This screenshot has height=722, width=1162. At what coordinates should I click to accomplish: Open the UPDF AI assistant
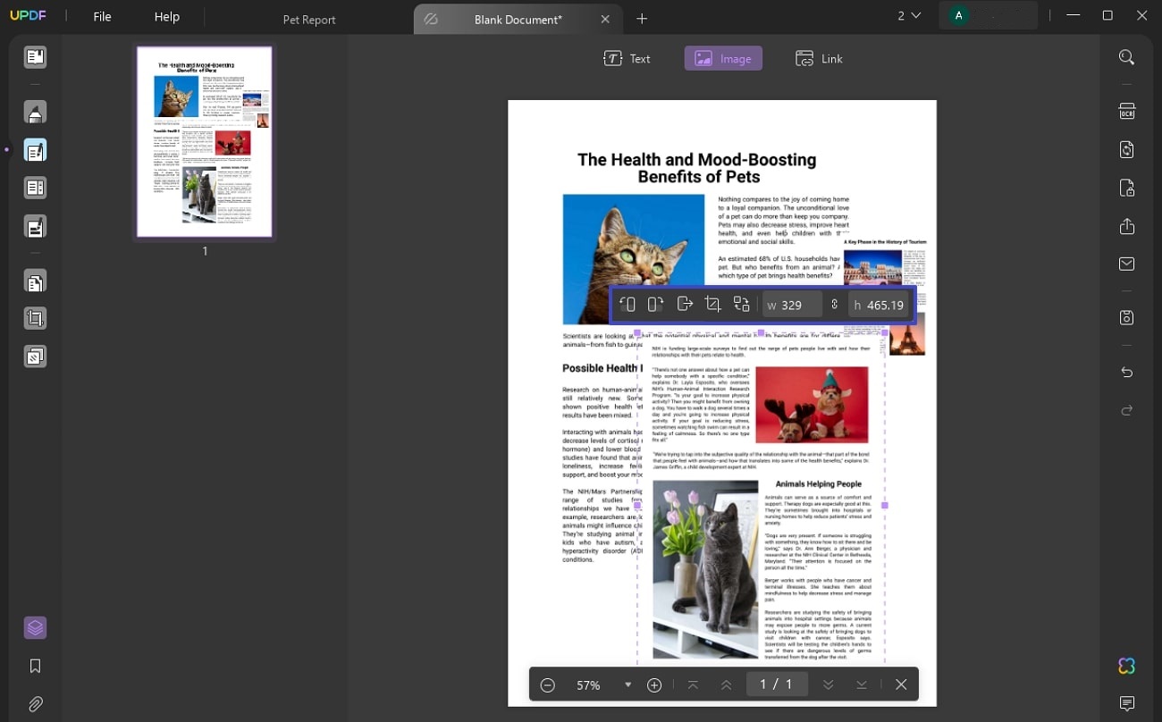(x=1126, y=666)
